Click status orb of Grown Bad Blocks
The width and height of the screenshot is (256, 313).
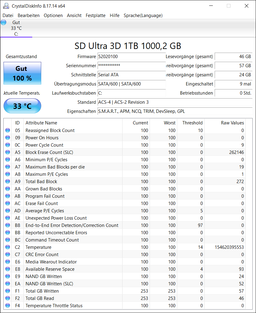8,189
